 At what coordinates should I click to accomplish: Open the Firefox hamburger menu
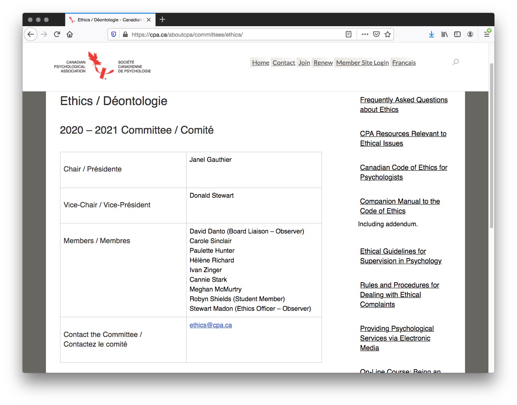tap(487, 34)
